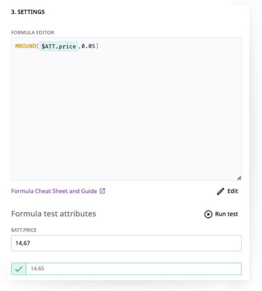
Task: Open the Formula Cheat Sheet and Guide link
Action: [x=54, y=191]
